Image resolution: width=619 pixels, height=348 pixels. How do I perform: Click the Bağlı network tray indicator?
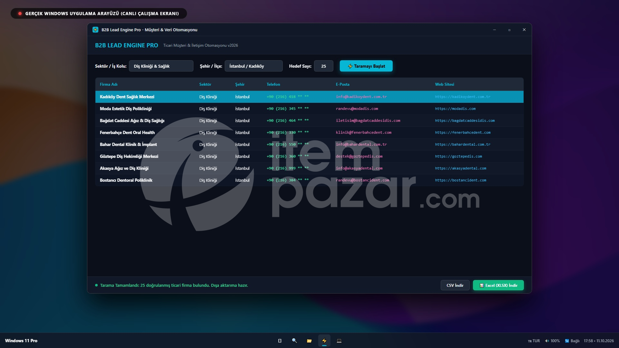(x=572, y=341)
